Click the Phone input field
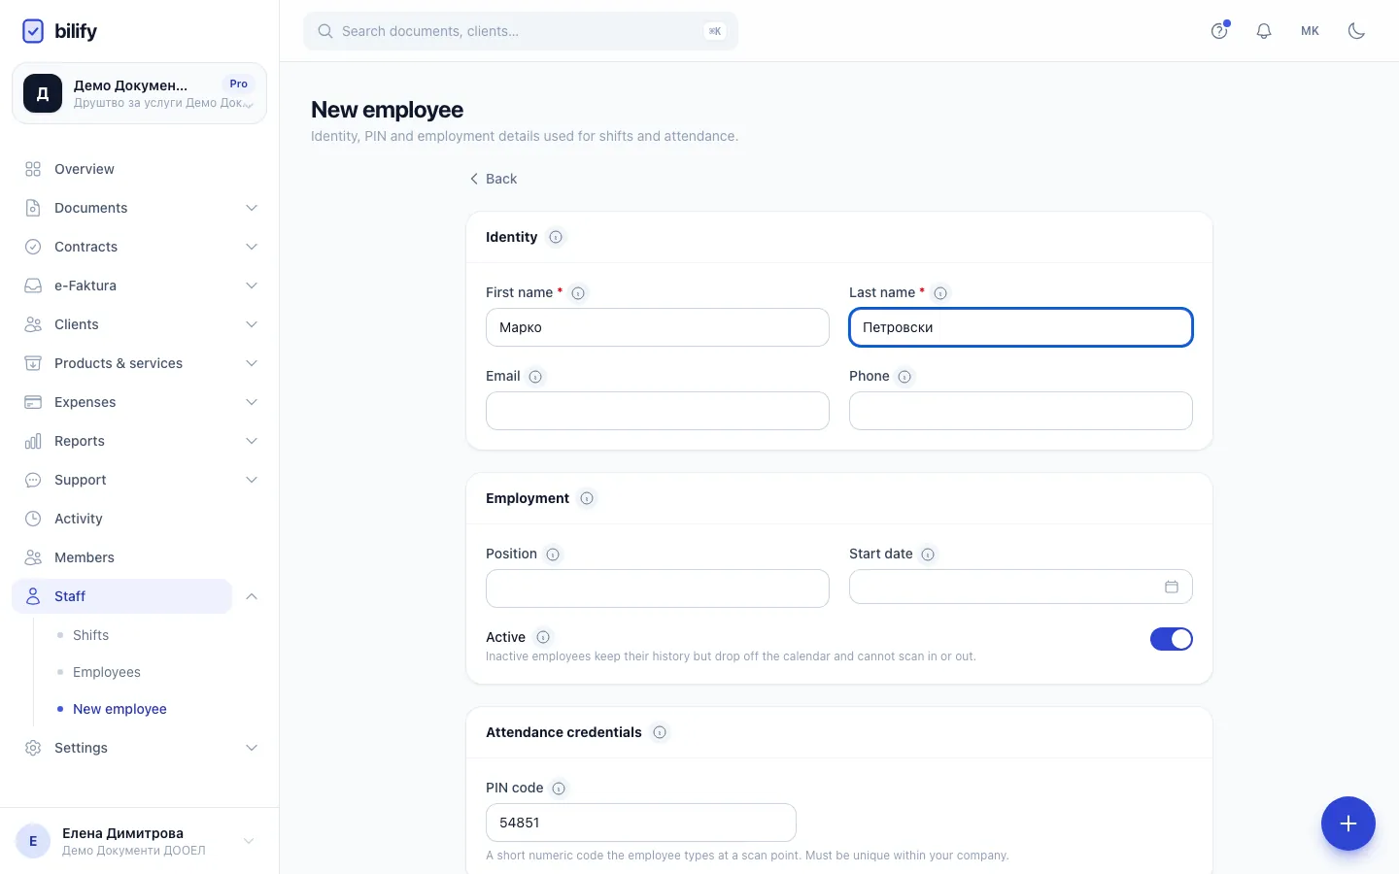This screenshot has width=1399, height=874. coord(1021,411)
